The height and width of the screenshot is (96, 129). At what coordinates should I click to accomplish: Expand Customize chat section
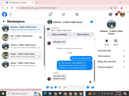pyautogui.click(x=111, y=51)
